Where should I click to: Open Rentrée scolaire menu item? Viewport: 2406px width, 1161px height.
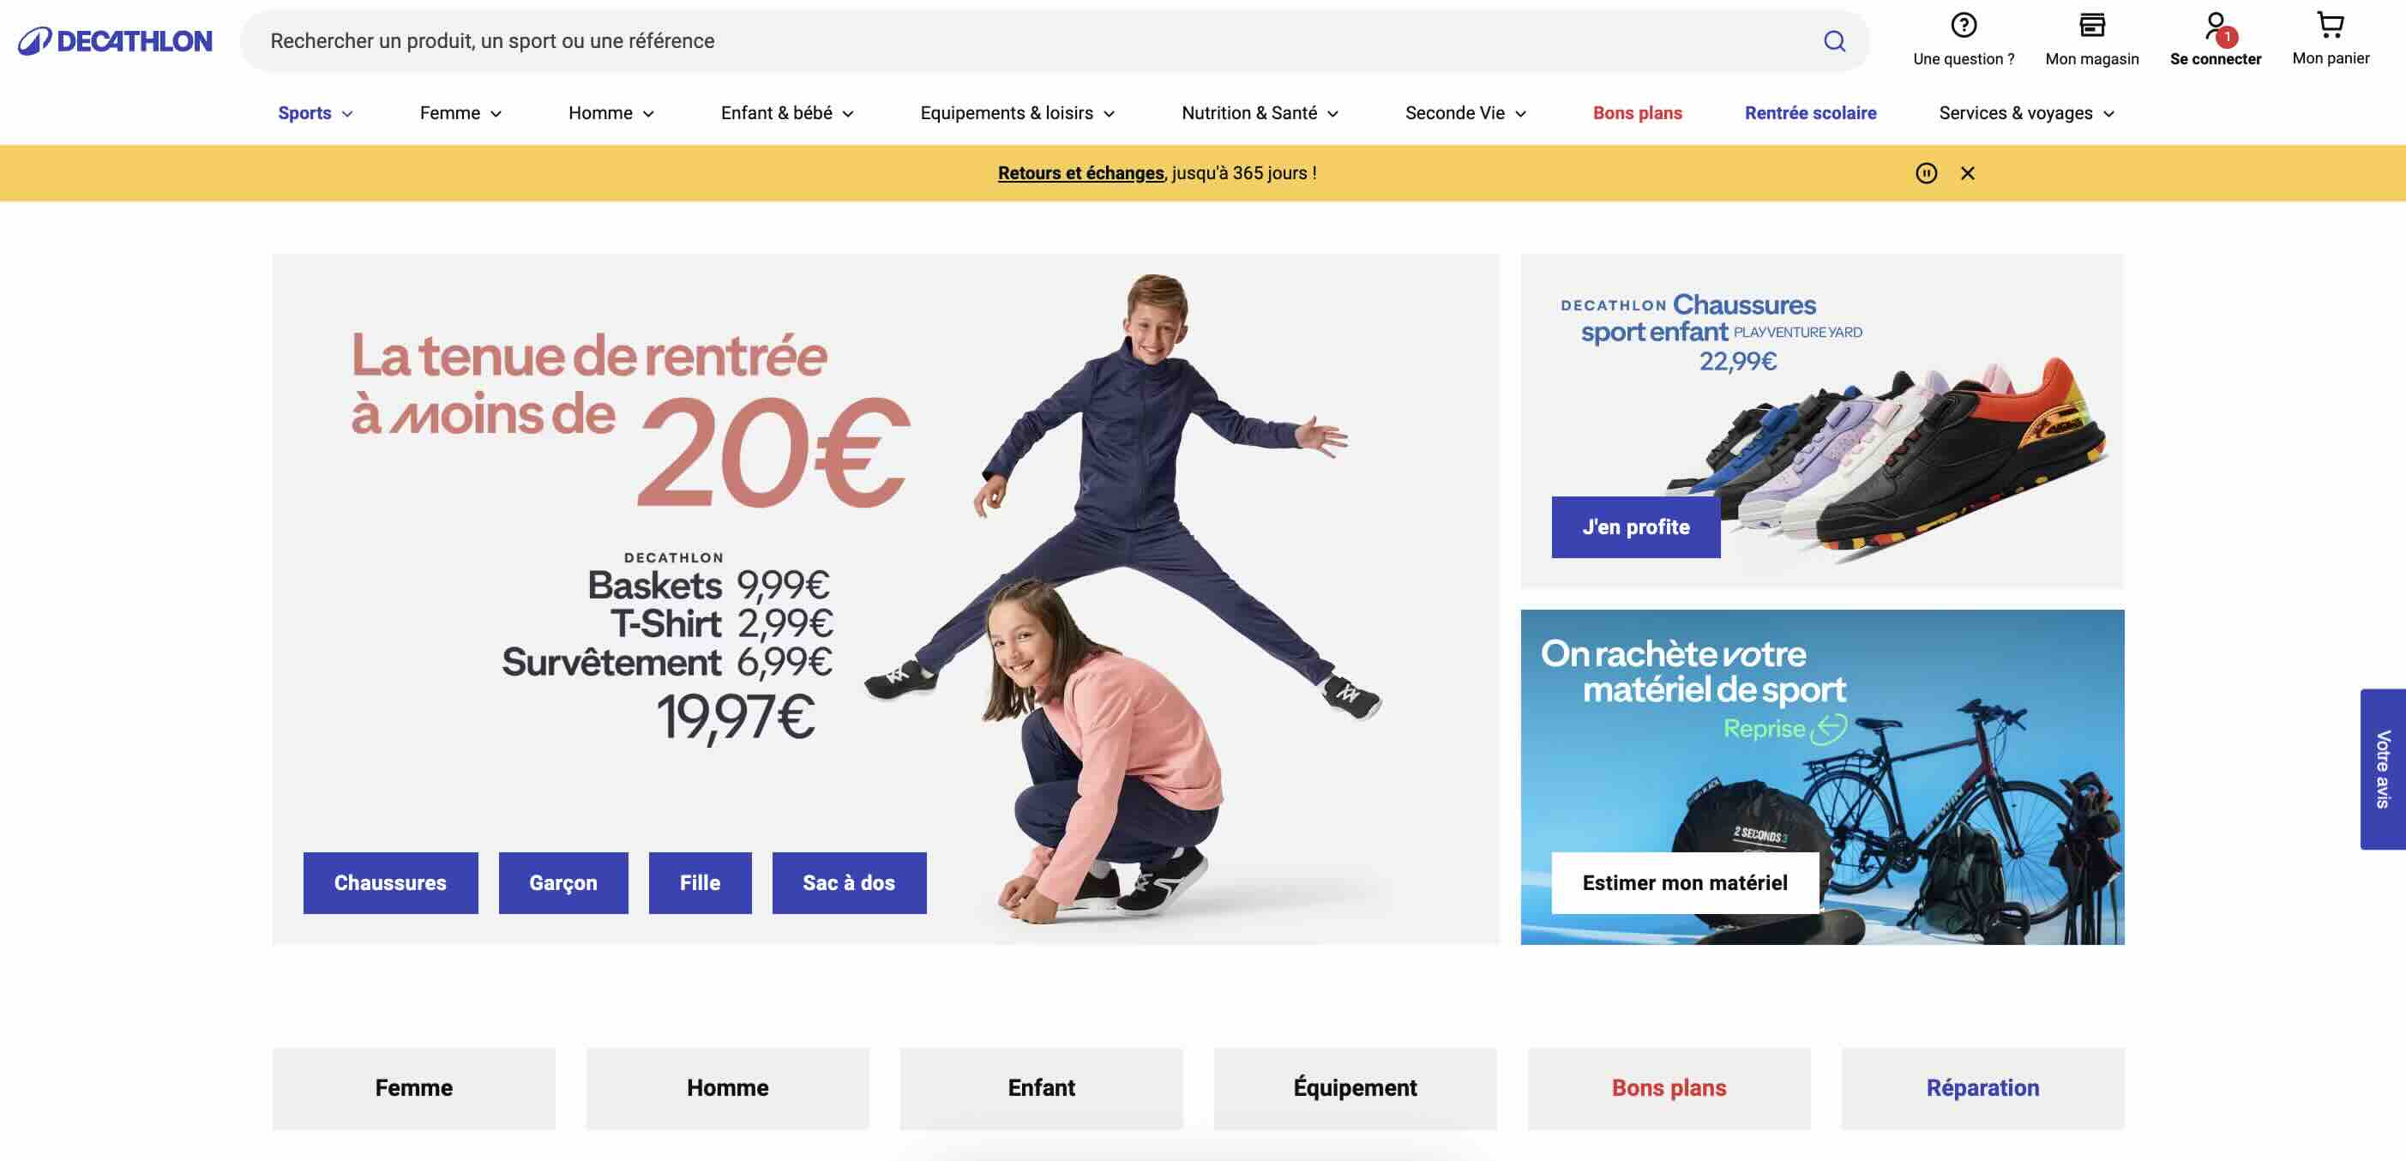coord(1810,113)
